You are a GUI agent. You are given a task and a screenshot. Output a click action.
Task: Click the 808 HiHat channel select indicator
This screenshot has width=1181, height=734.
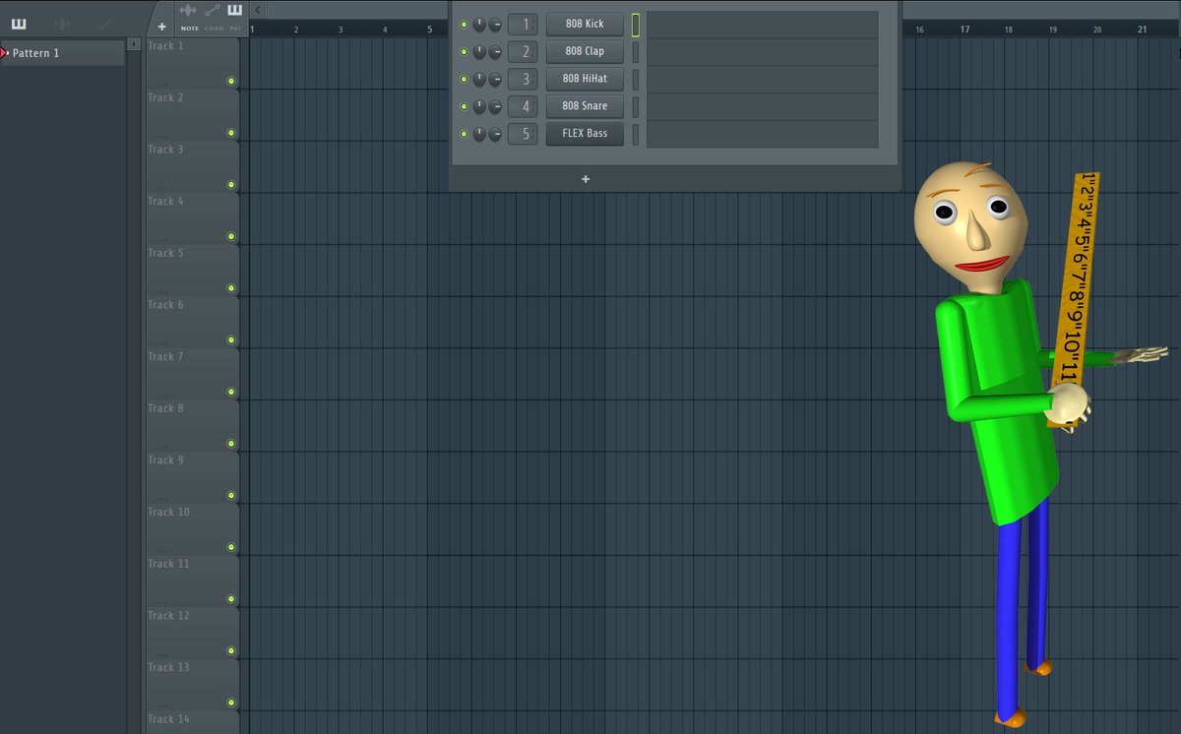click(636, 80)
